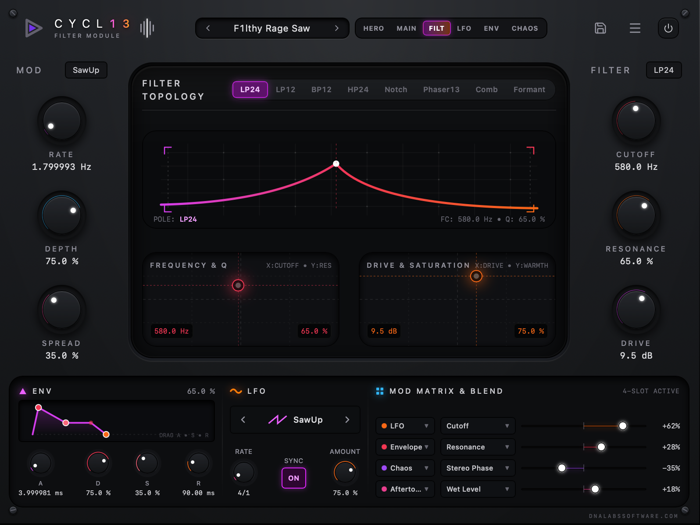Click the filter curve cutoff point handle
Image resolution: width=700 pixels, height=525 pixels.
(336, 164)
